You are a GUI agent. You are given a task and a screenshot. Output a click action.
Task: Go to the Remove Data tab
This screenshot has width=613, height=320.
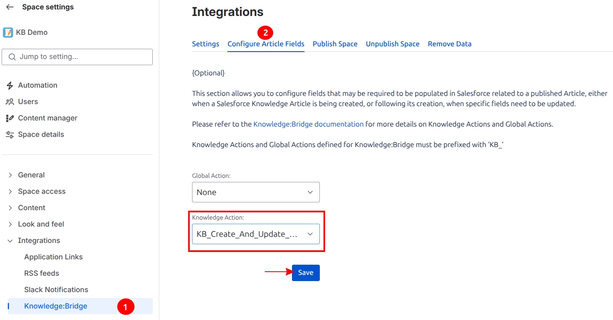(450, 44)
